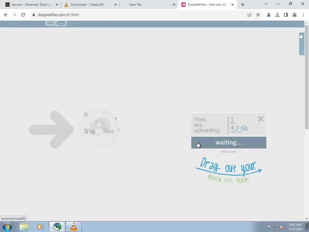Close the dro.pm tab
This screenshot has width=309, height=232.
point(57,5)
